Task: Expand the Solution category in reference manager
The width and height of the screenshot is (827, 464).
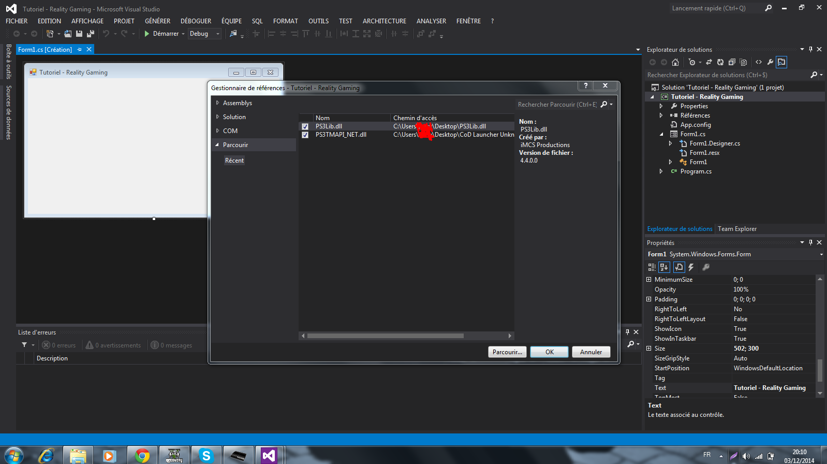Action: [x=217, y=117]
